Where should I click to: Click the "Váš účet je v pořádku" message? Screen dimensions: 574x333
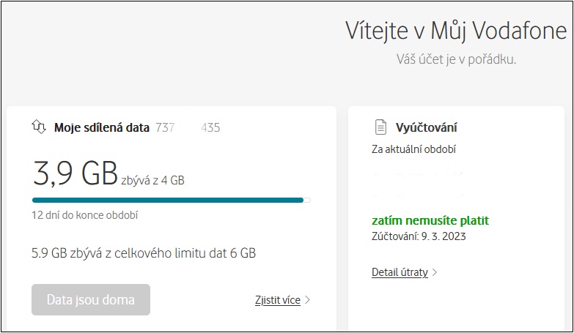pyautogui.click(x=456, y=59)
